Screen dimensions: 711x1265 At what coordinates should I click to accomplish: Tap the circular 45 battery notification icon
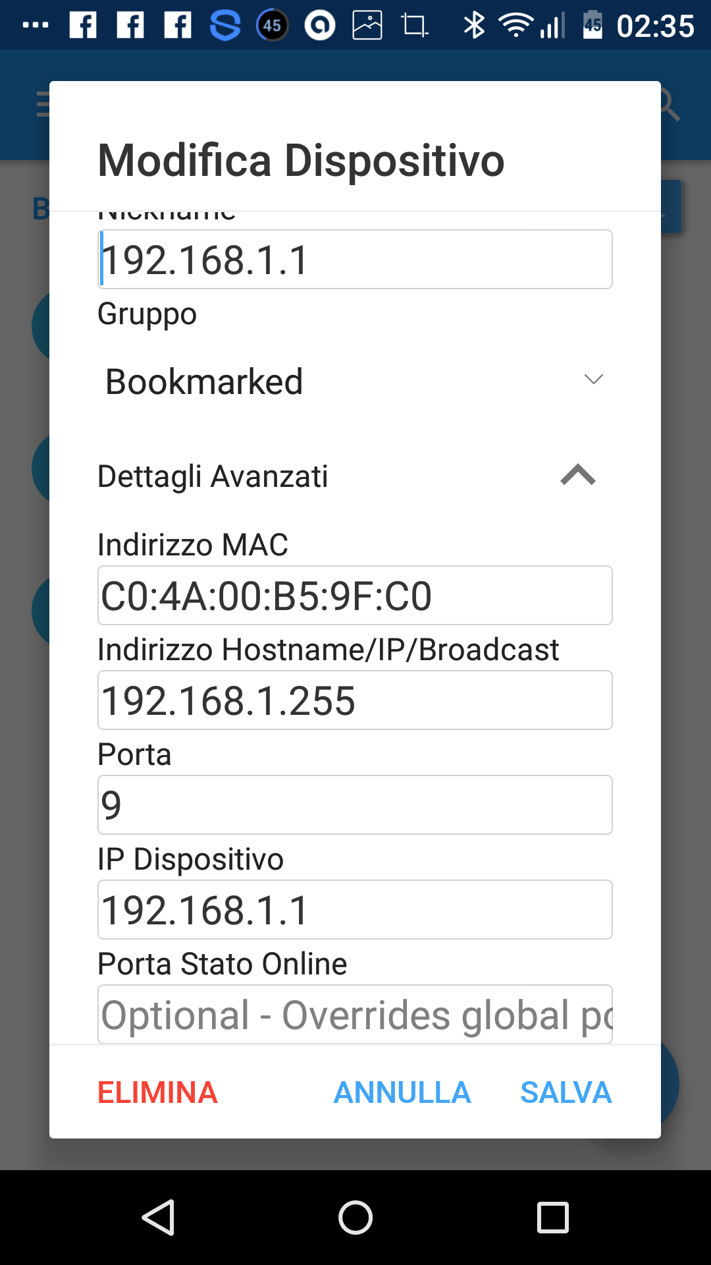273,26
